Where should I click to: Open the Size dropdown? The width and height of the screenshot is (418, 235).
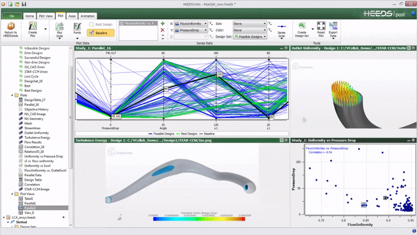249,23
